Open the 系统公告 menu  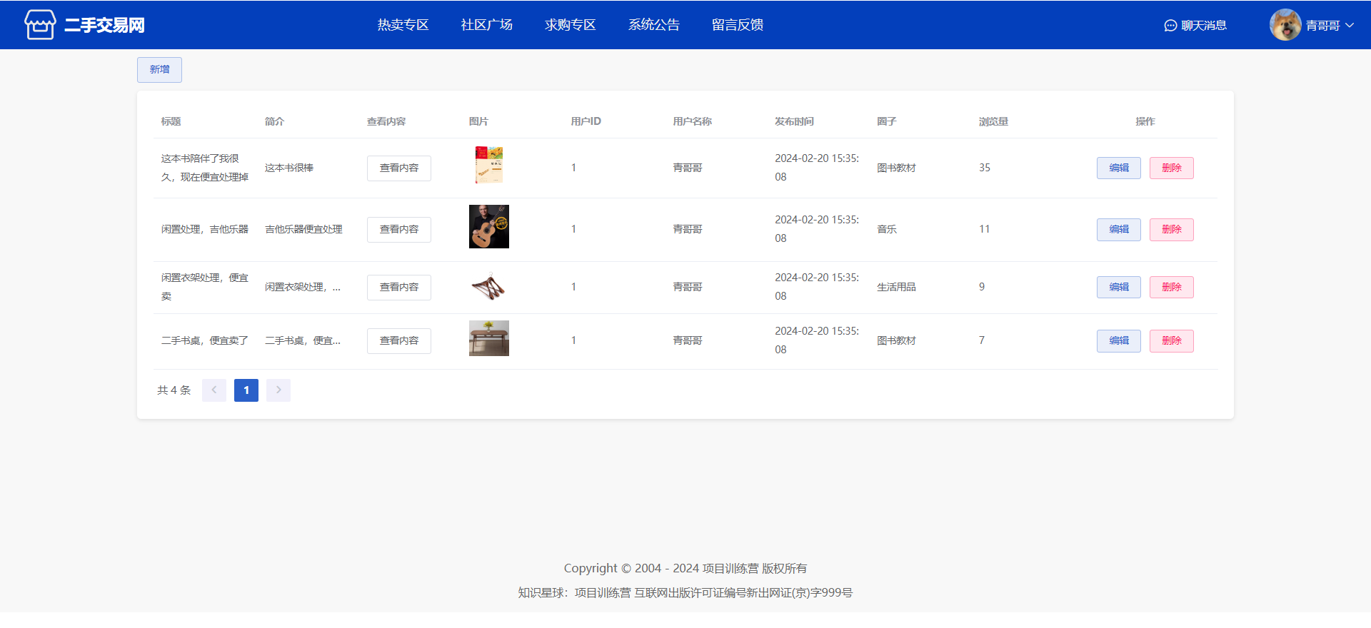[653, 25]
